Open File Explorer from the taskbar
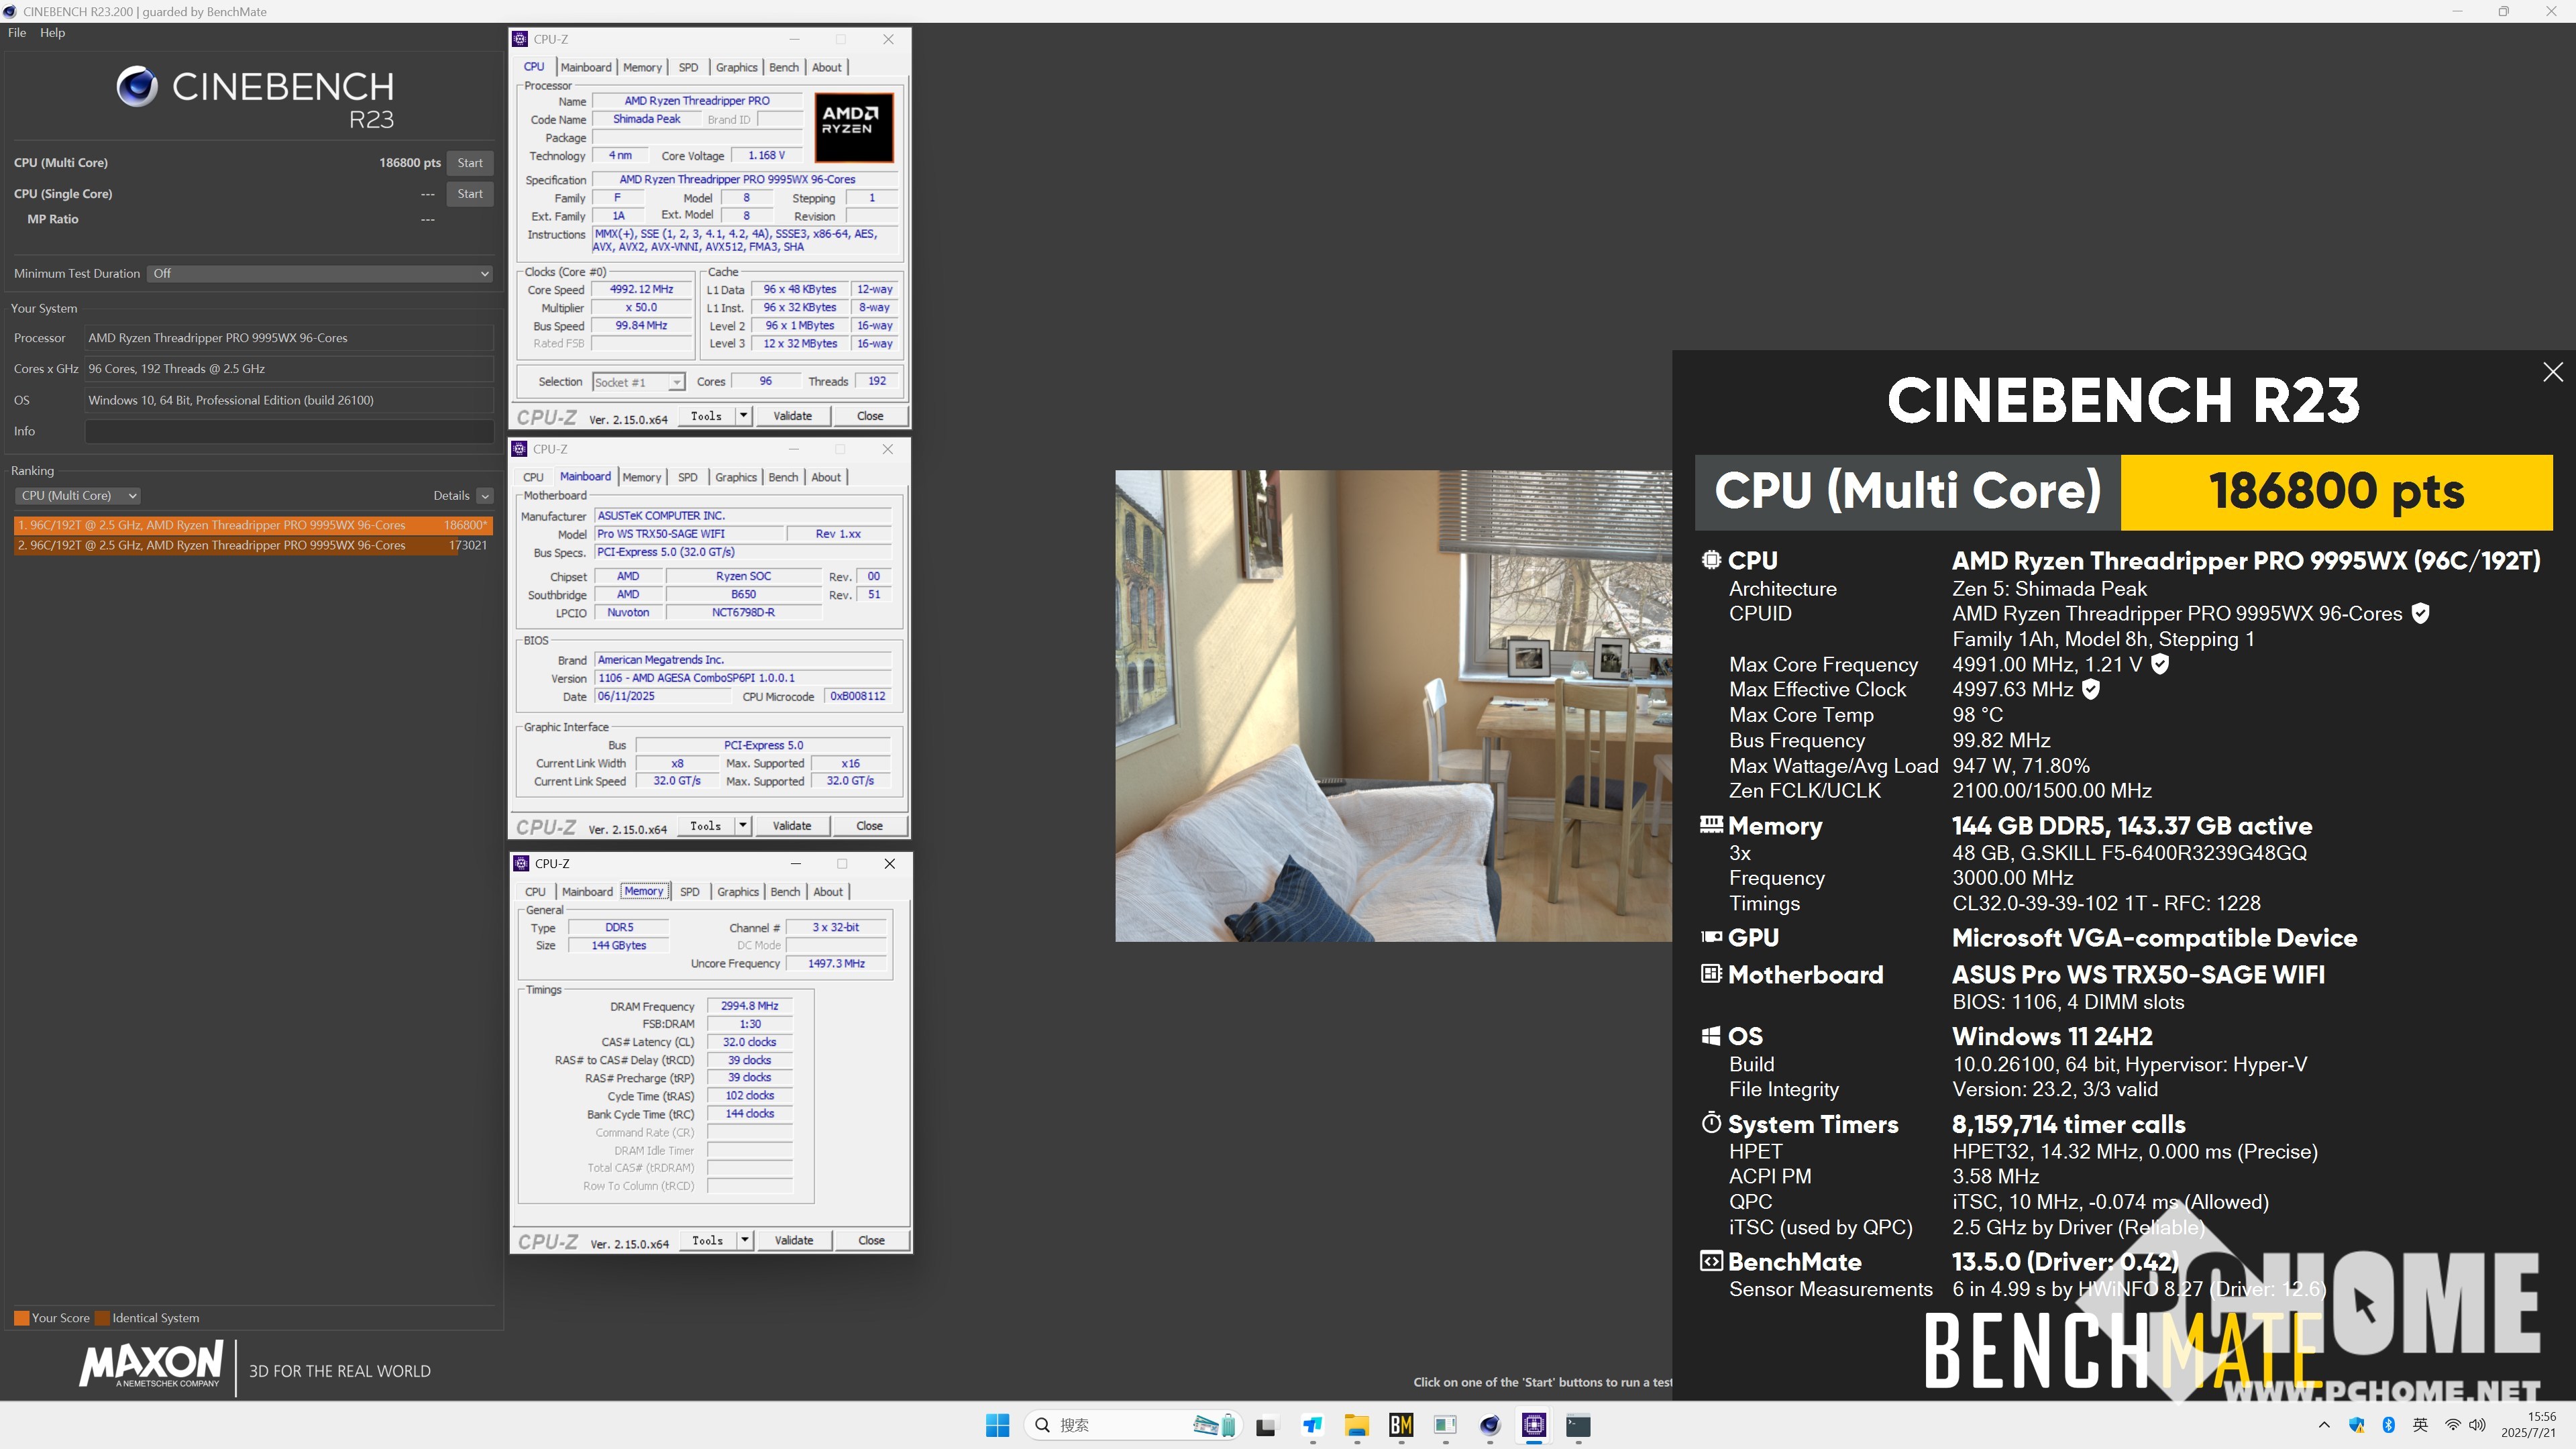The height and width of the screenshot is (1449, 2576). tap(1356, 1425)
